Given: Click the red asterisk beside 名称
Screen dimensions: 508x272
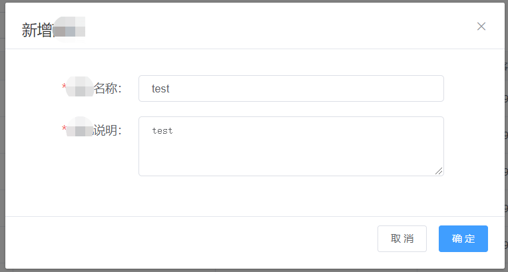Looking at the screenshot, I should 64,86.
